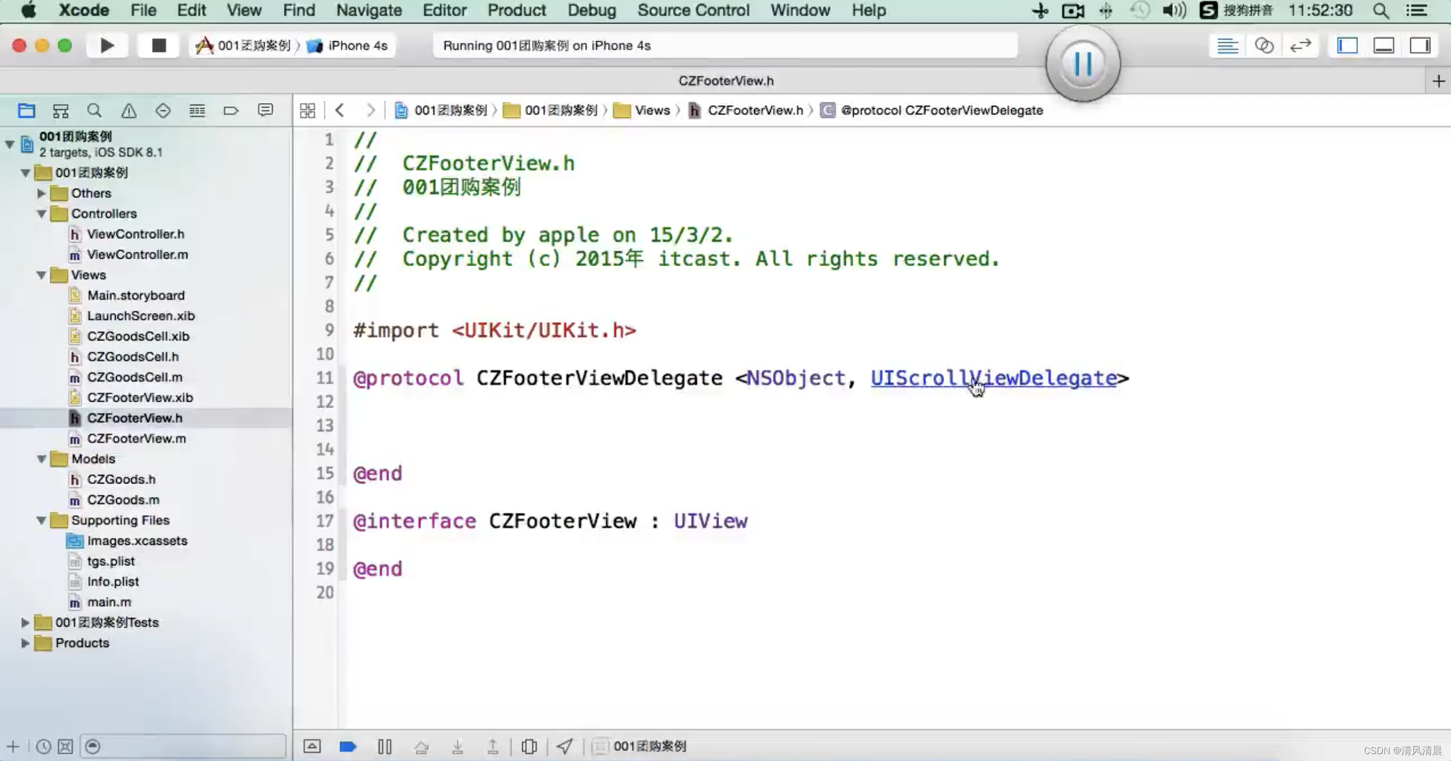Screen dimensions: 1451x761
Task: Open the Navigate menu in menu bar
Action: 369,10
